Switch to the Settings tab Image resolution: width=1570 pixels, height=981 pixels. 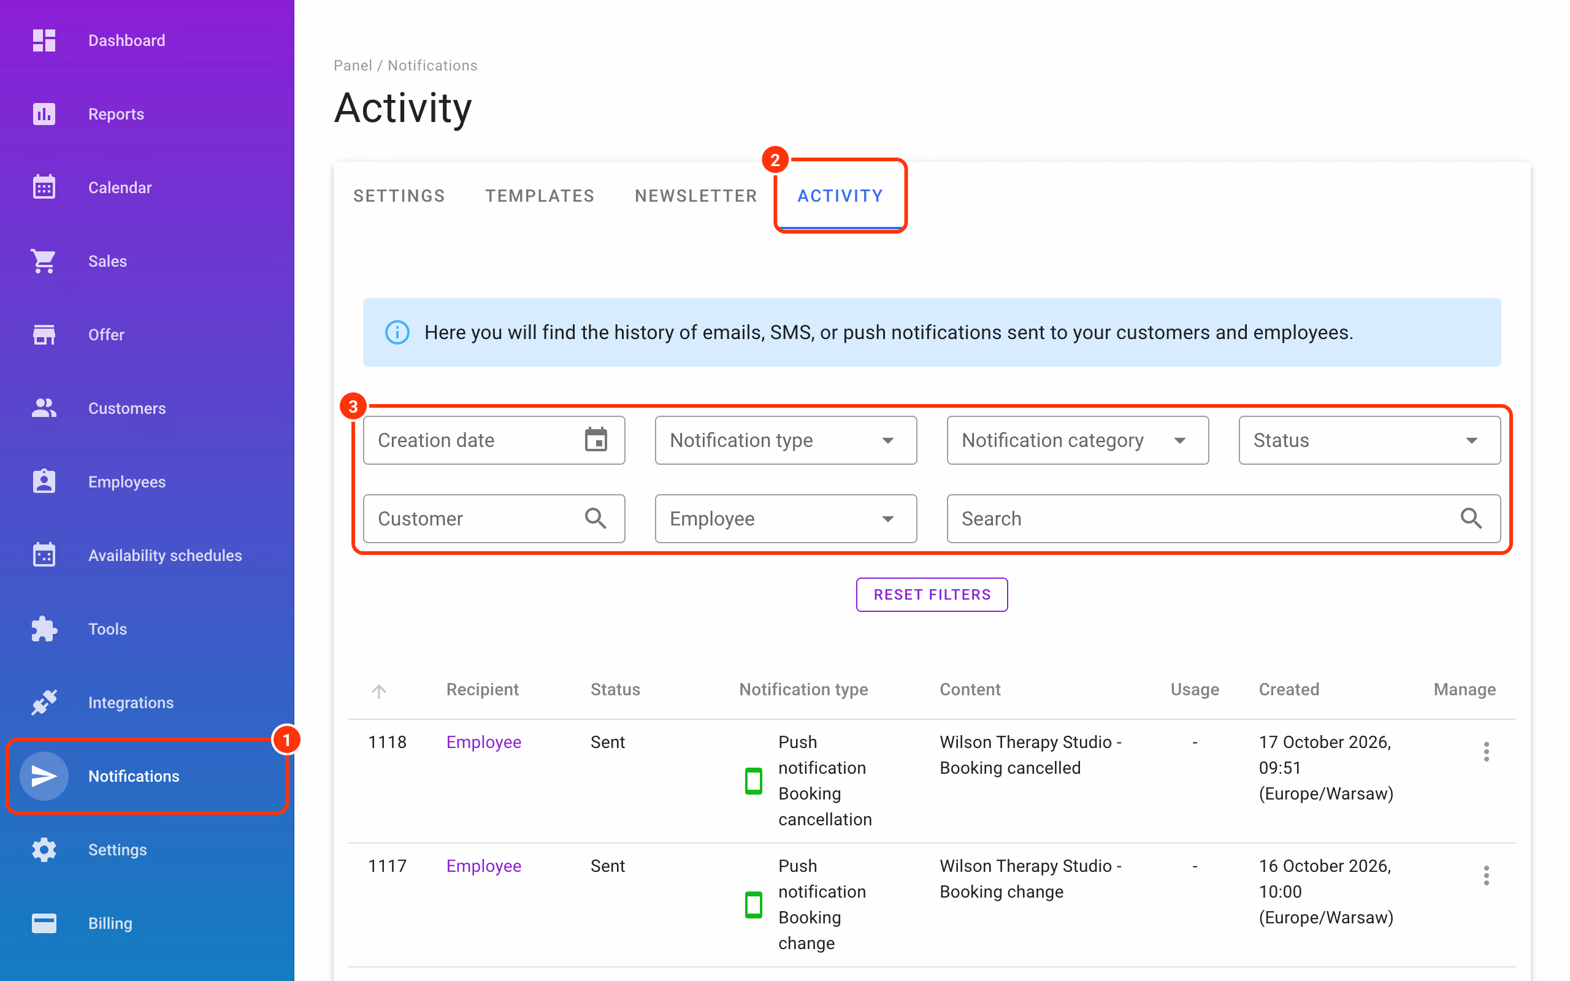point(399,196)
